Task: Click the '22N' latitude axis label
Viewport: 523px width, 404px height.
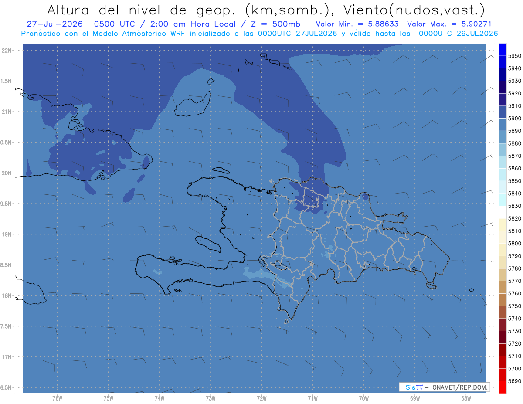Action: point(7,51)
